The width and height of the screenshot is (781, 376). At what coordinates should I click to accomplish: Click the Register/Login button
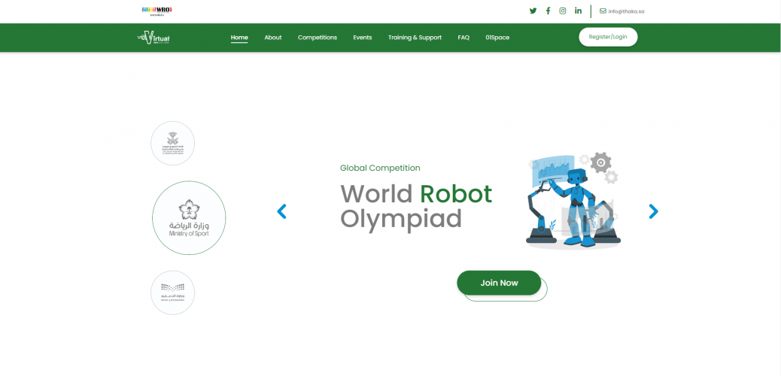click(x=608, y=37)
